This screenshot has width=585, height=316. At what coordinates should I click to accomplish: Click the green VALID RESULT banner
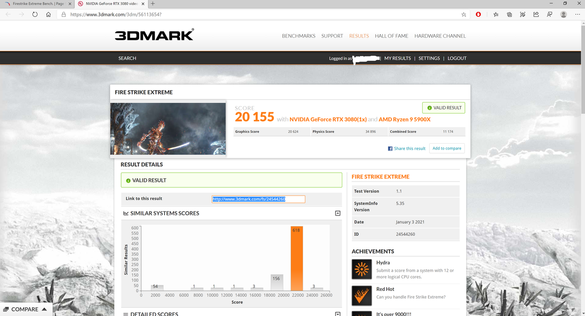tap(231, 180)
